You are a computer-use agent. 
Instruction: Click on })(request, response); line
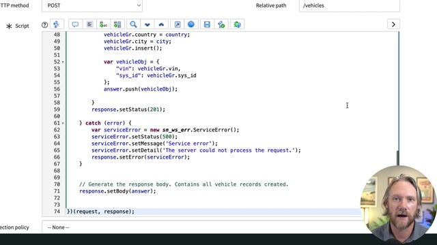pyautogui.click(x=100, y=212)
